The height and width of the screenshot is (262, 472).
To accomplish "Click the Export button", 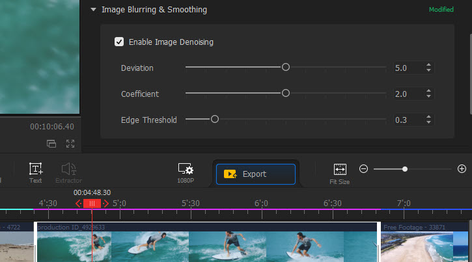I will [255, 174].
